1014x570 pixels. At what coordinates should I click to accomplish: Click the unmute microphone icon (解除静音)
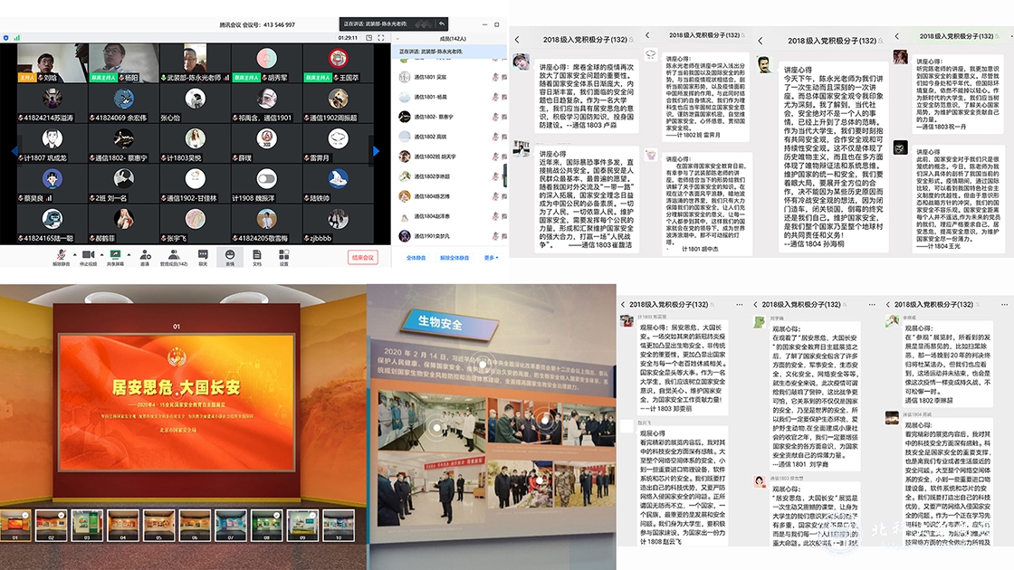pos(61,253)
